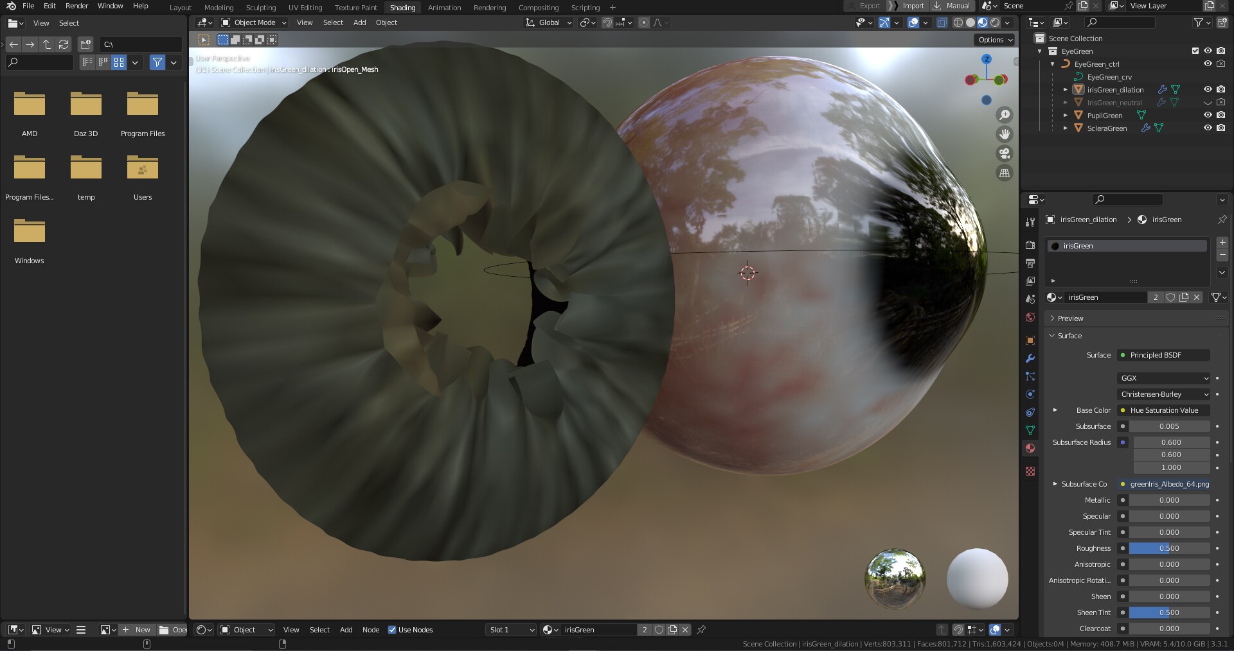
Task: Toggle camera view gizmo in viewport
Action: (1004, 153)
